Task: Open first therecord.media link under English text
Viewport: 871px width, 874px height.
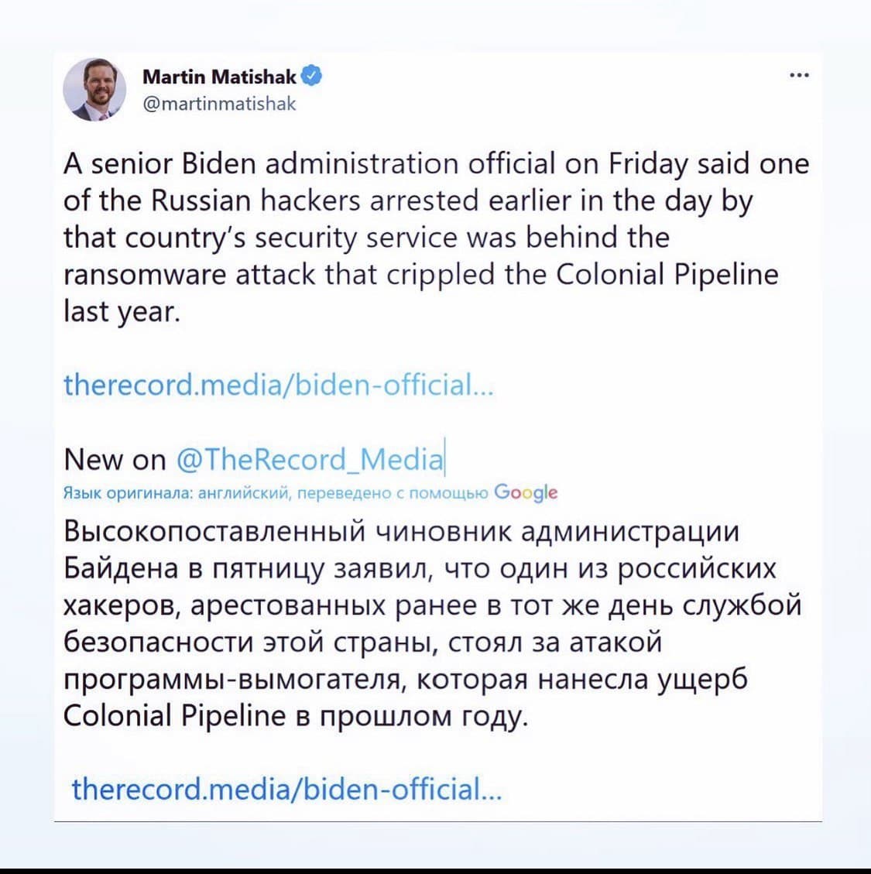Action: [278, 384]
